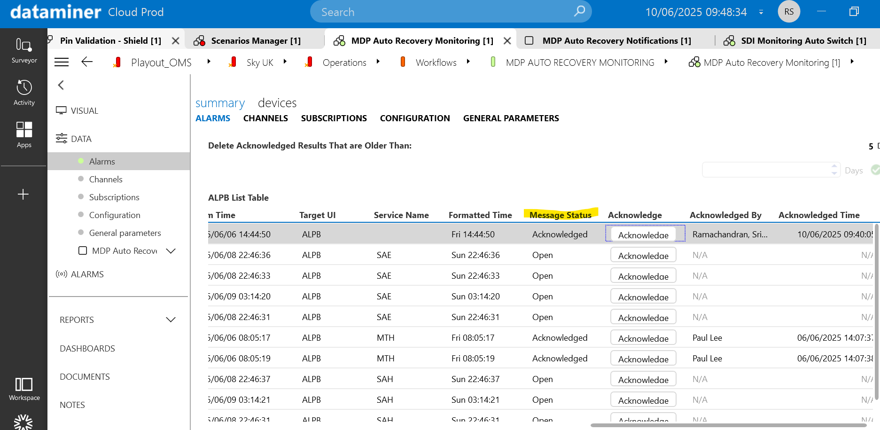Screen dimensions: 880x430
Task: Click the Playout_OMS breadcrumb icon
Action: pyautogui.click(x=117, y=62)
